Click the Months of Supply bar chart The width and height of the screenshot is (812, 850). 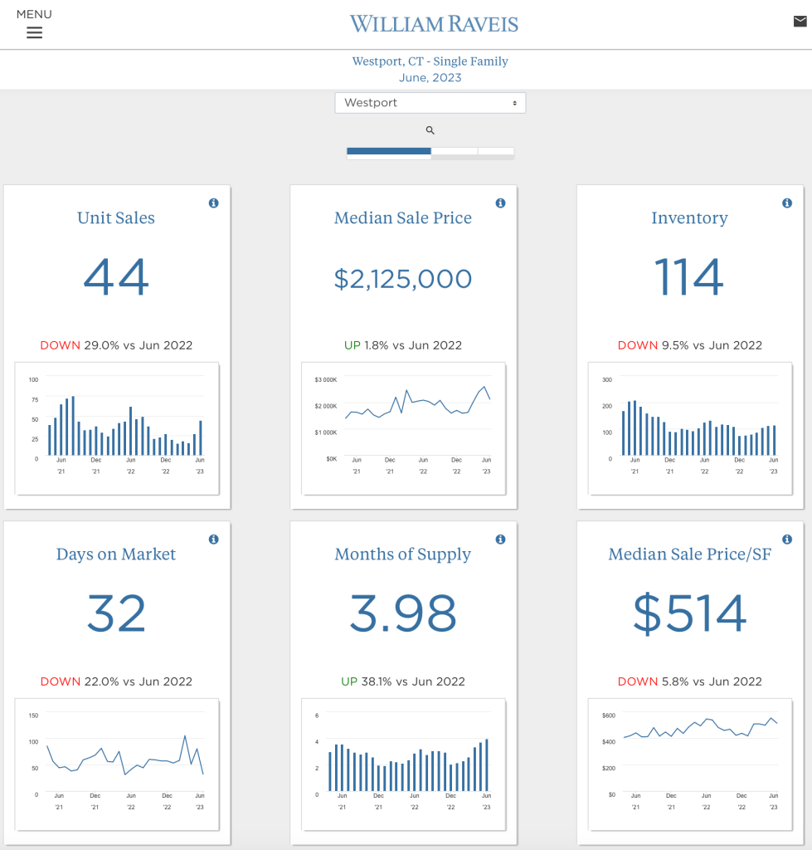point(404,764)
